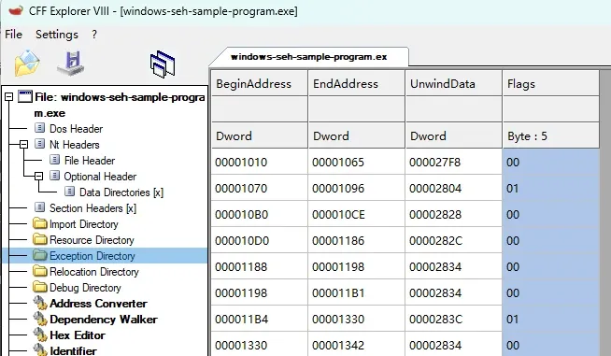Open the Hex Editor tool
Viewport: 611px width, 356px height.
click(78, 335)
